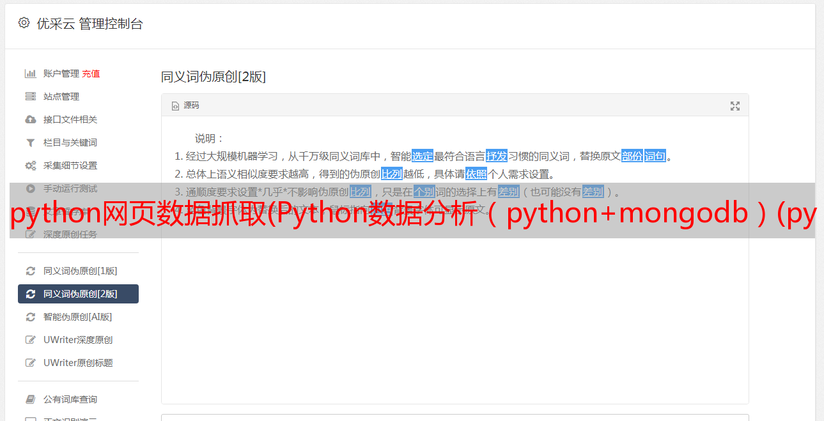
Task: Click the play circle icon beside 手动运行测试
Action: tap(30, 188)
